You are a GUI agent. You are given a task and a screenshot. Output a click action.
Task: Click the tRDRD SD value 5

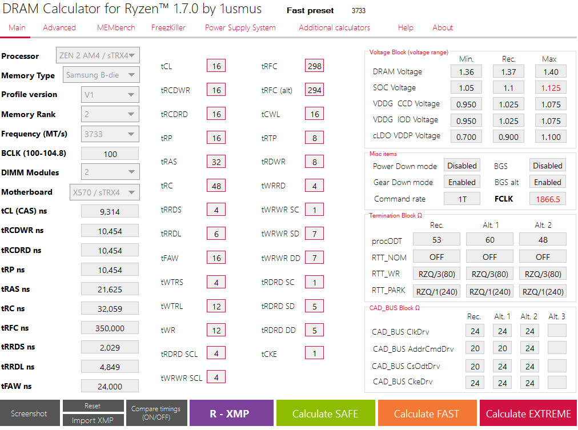click(x=315, y=306)
